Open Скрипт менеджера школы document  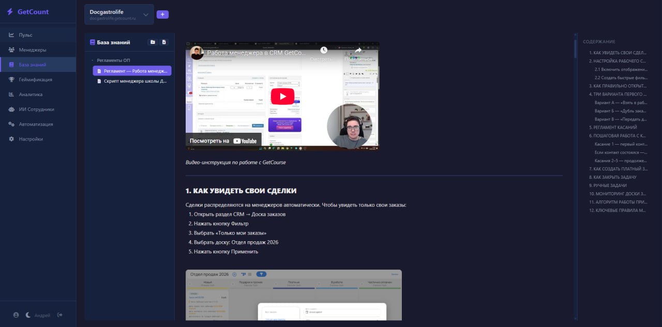point(135,81)
